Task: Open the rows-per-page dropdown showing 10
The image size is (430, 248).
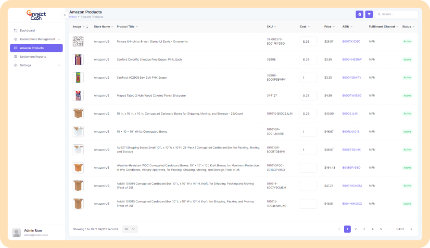Action: [130, 229]
